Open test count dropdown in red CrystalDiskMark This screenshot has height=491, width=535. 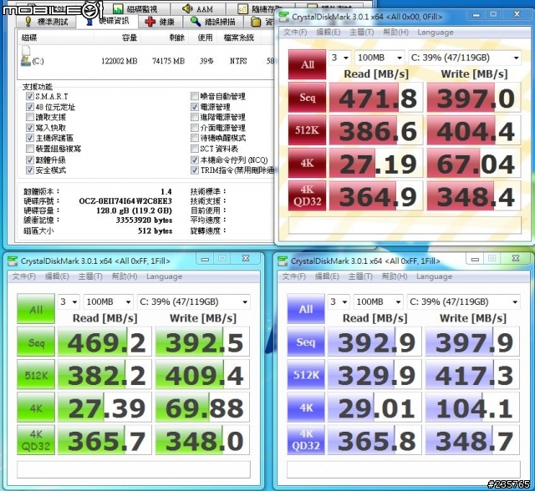[340, 58]
